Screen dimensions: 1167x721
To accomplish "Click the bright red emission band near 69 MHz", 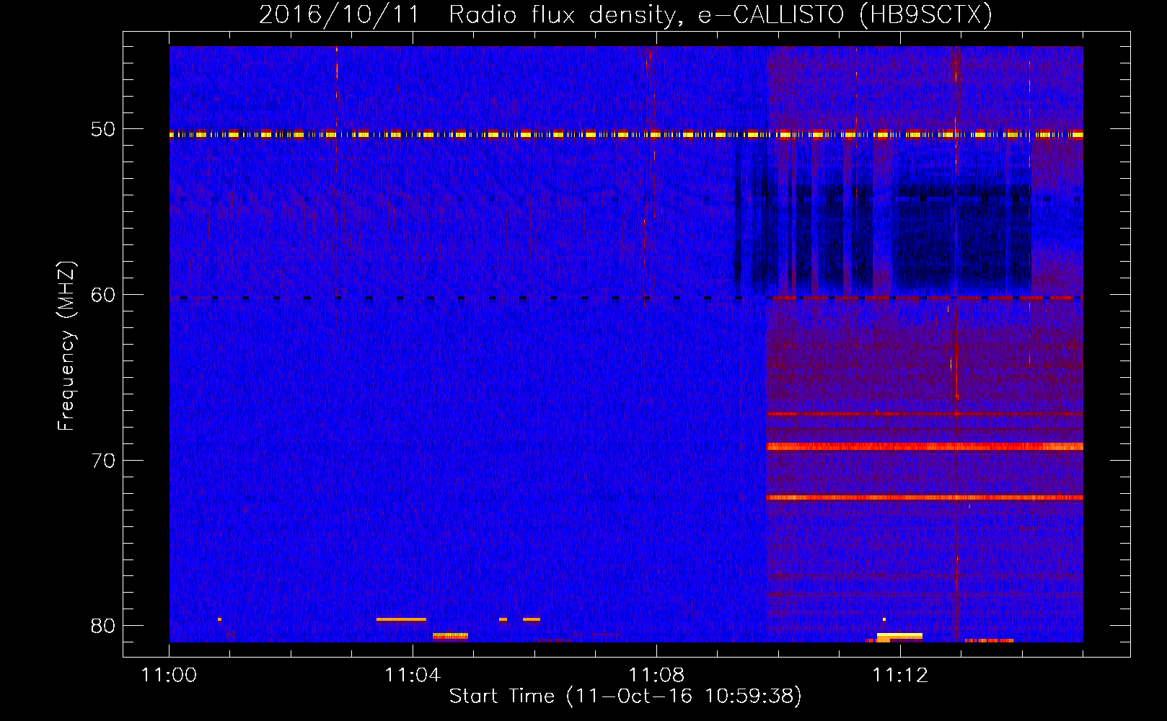I will click(925, 447).
